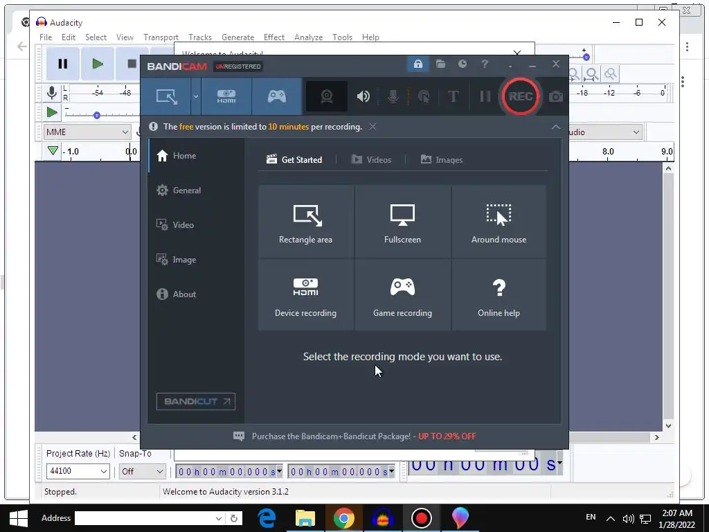
Task: Switch to the Get Started tab
Action: (294, 160)
